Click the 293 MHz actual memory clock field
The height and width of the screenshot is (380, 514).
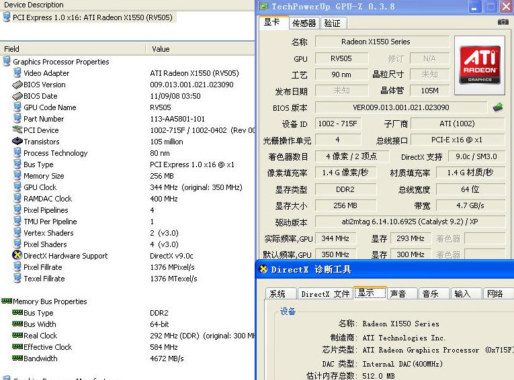coord(411,238)
